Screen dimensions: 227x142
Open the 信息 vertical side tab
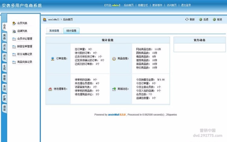tap(5, 77)
